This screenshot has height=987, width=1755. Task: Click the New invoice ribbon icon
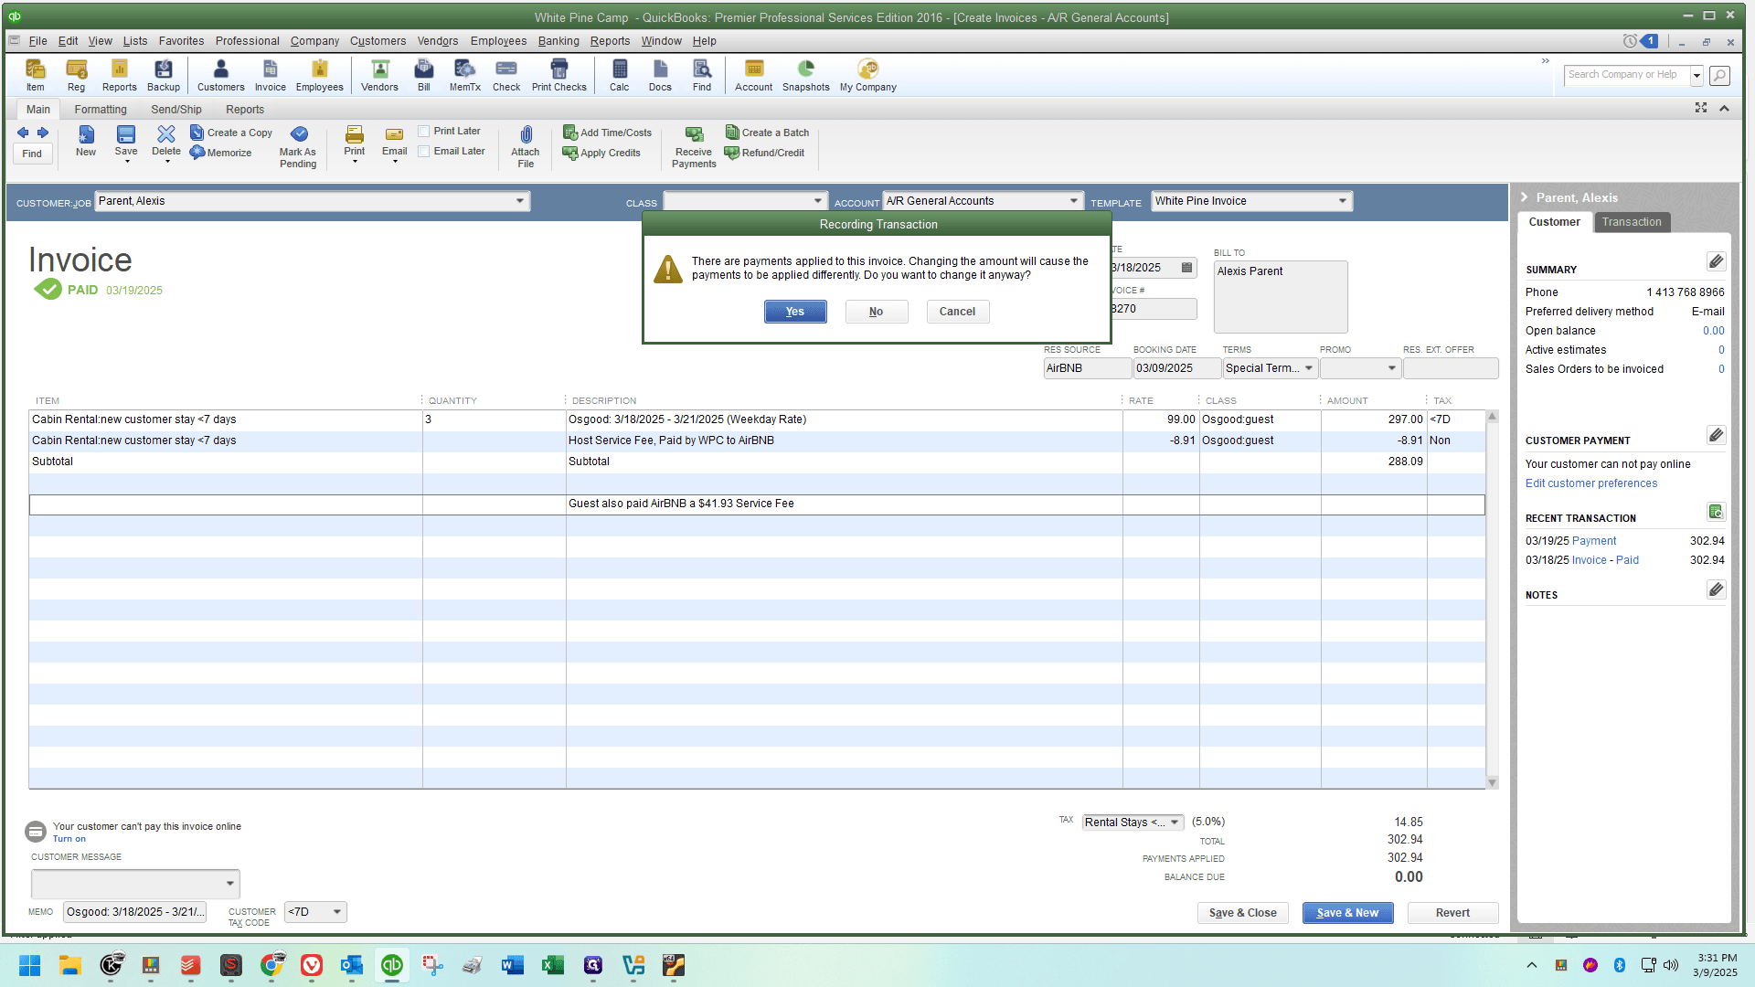(x=85, y=142)
